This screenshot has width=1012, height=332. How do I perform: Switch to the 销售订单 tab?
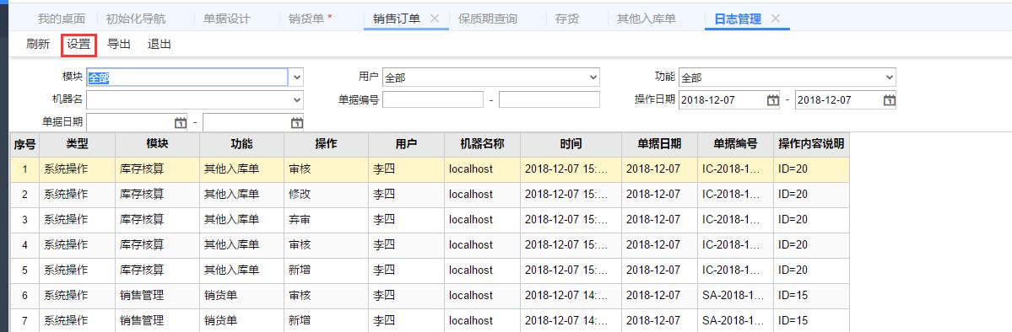[x=397, y=19]
